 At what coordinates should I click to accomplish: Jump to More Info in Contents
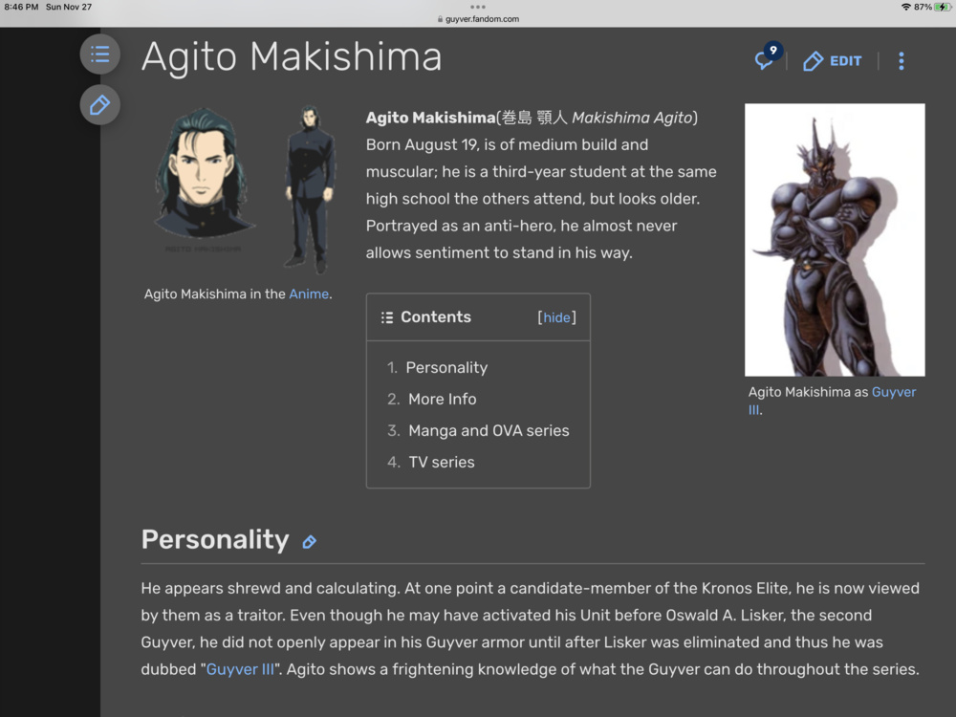click(x=442, y=400)
